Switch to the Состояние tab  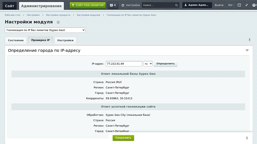16,40
